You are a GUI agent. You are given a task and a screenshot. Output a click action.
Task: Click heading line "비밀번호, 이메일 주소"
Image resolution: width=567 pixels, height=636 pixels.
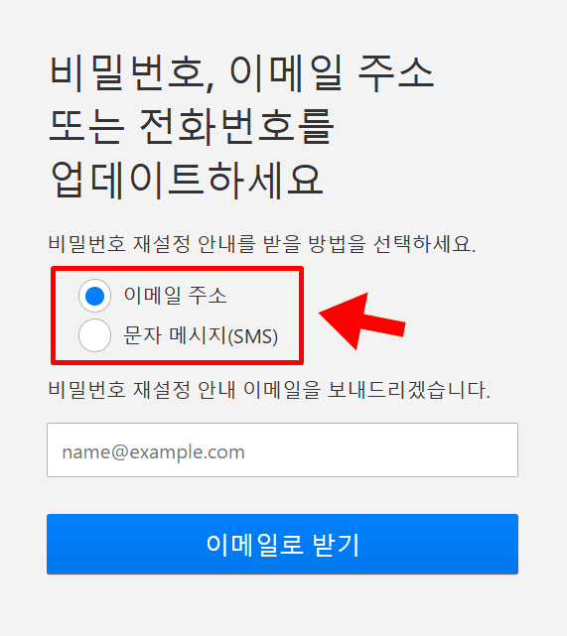[242, 73]
